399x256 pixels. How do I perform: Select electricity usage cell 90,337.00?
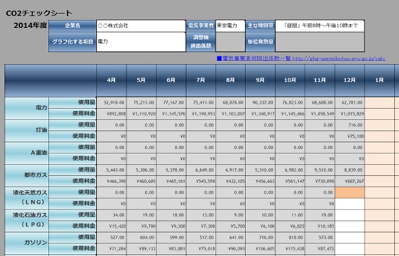click(260, 103)
